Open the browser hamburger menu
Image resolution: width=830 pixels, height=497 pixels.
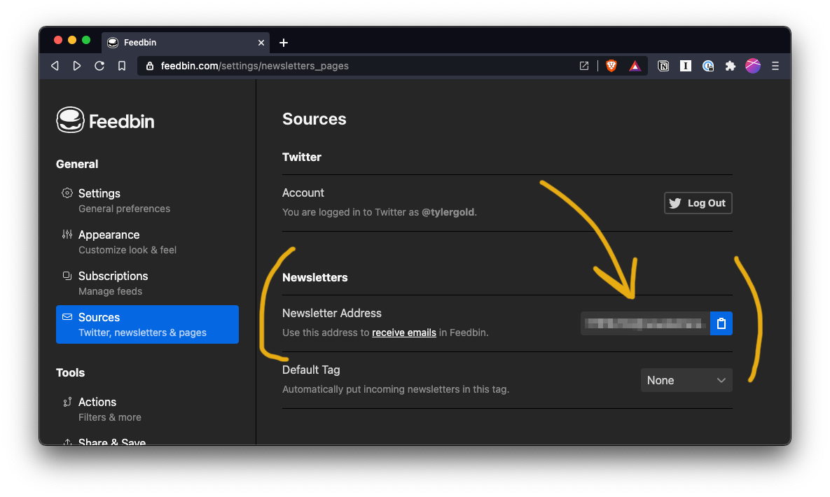[775, 66]
